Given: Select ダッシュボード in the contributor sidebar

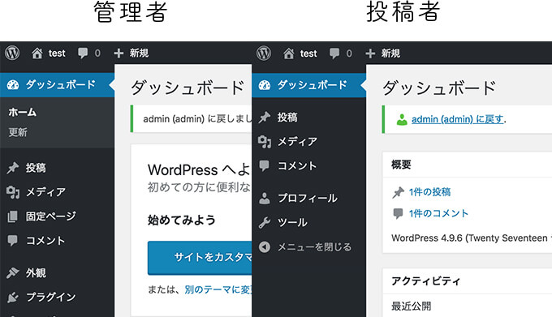Looking at the screenshot, I should pos(308,85).
